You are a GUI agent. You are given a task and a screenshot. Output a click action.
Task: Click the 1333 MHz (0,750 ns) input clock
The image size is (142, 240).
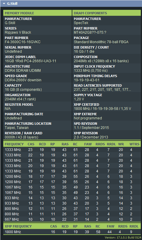(x=91, y=71)
